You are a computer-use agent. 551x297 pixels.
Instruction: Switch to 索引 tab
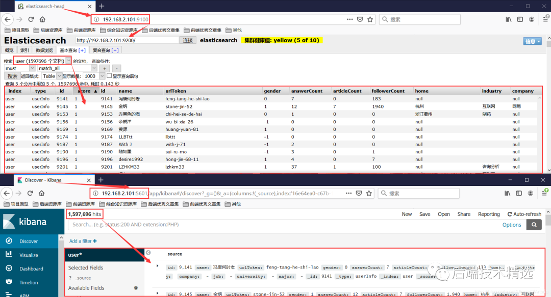24,50
